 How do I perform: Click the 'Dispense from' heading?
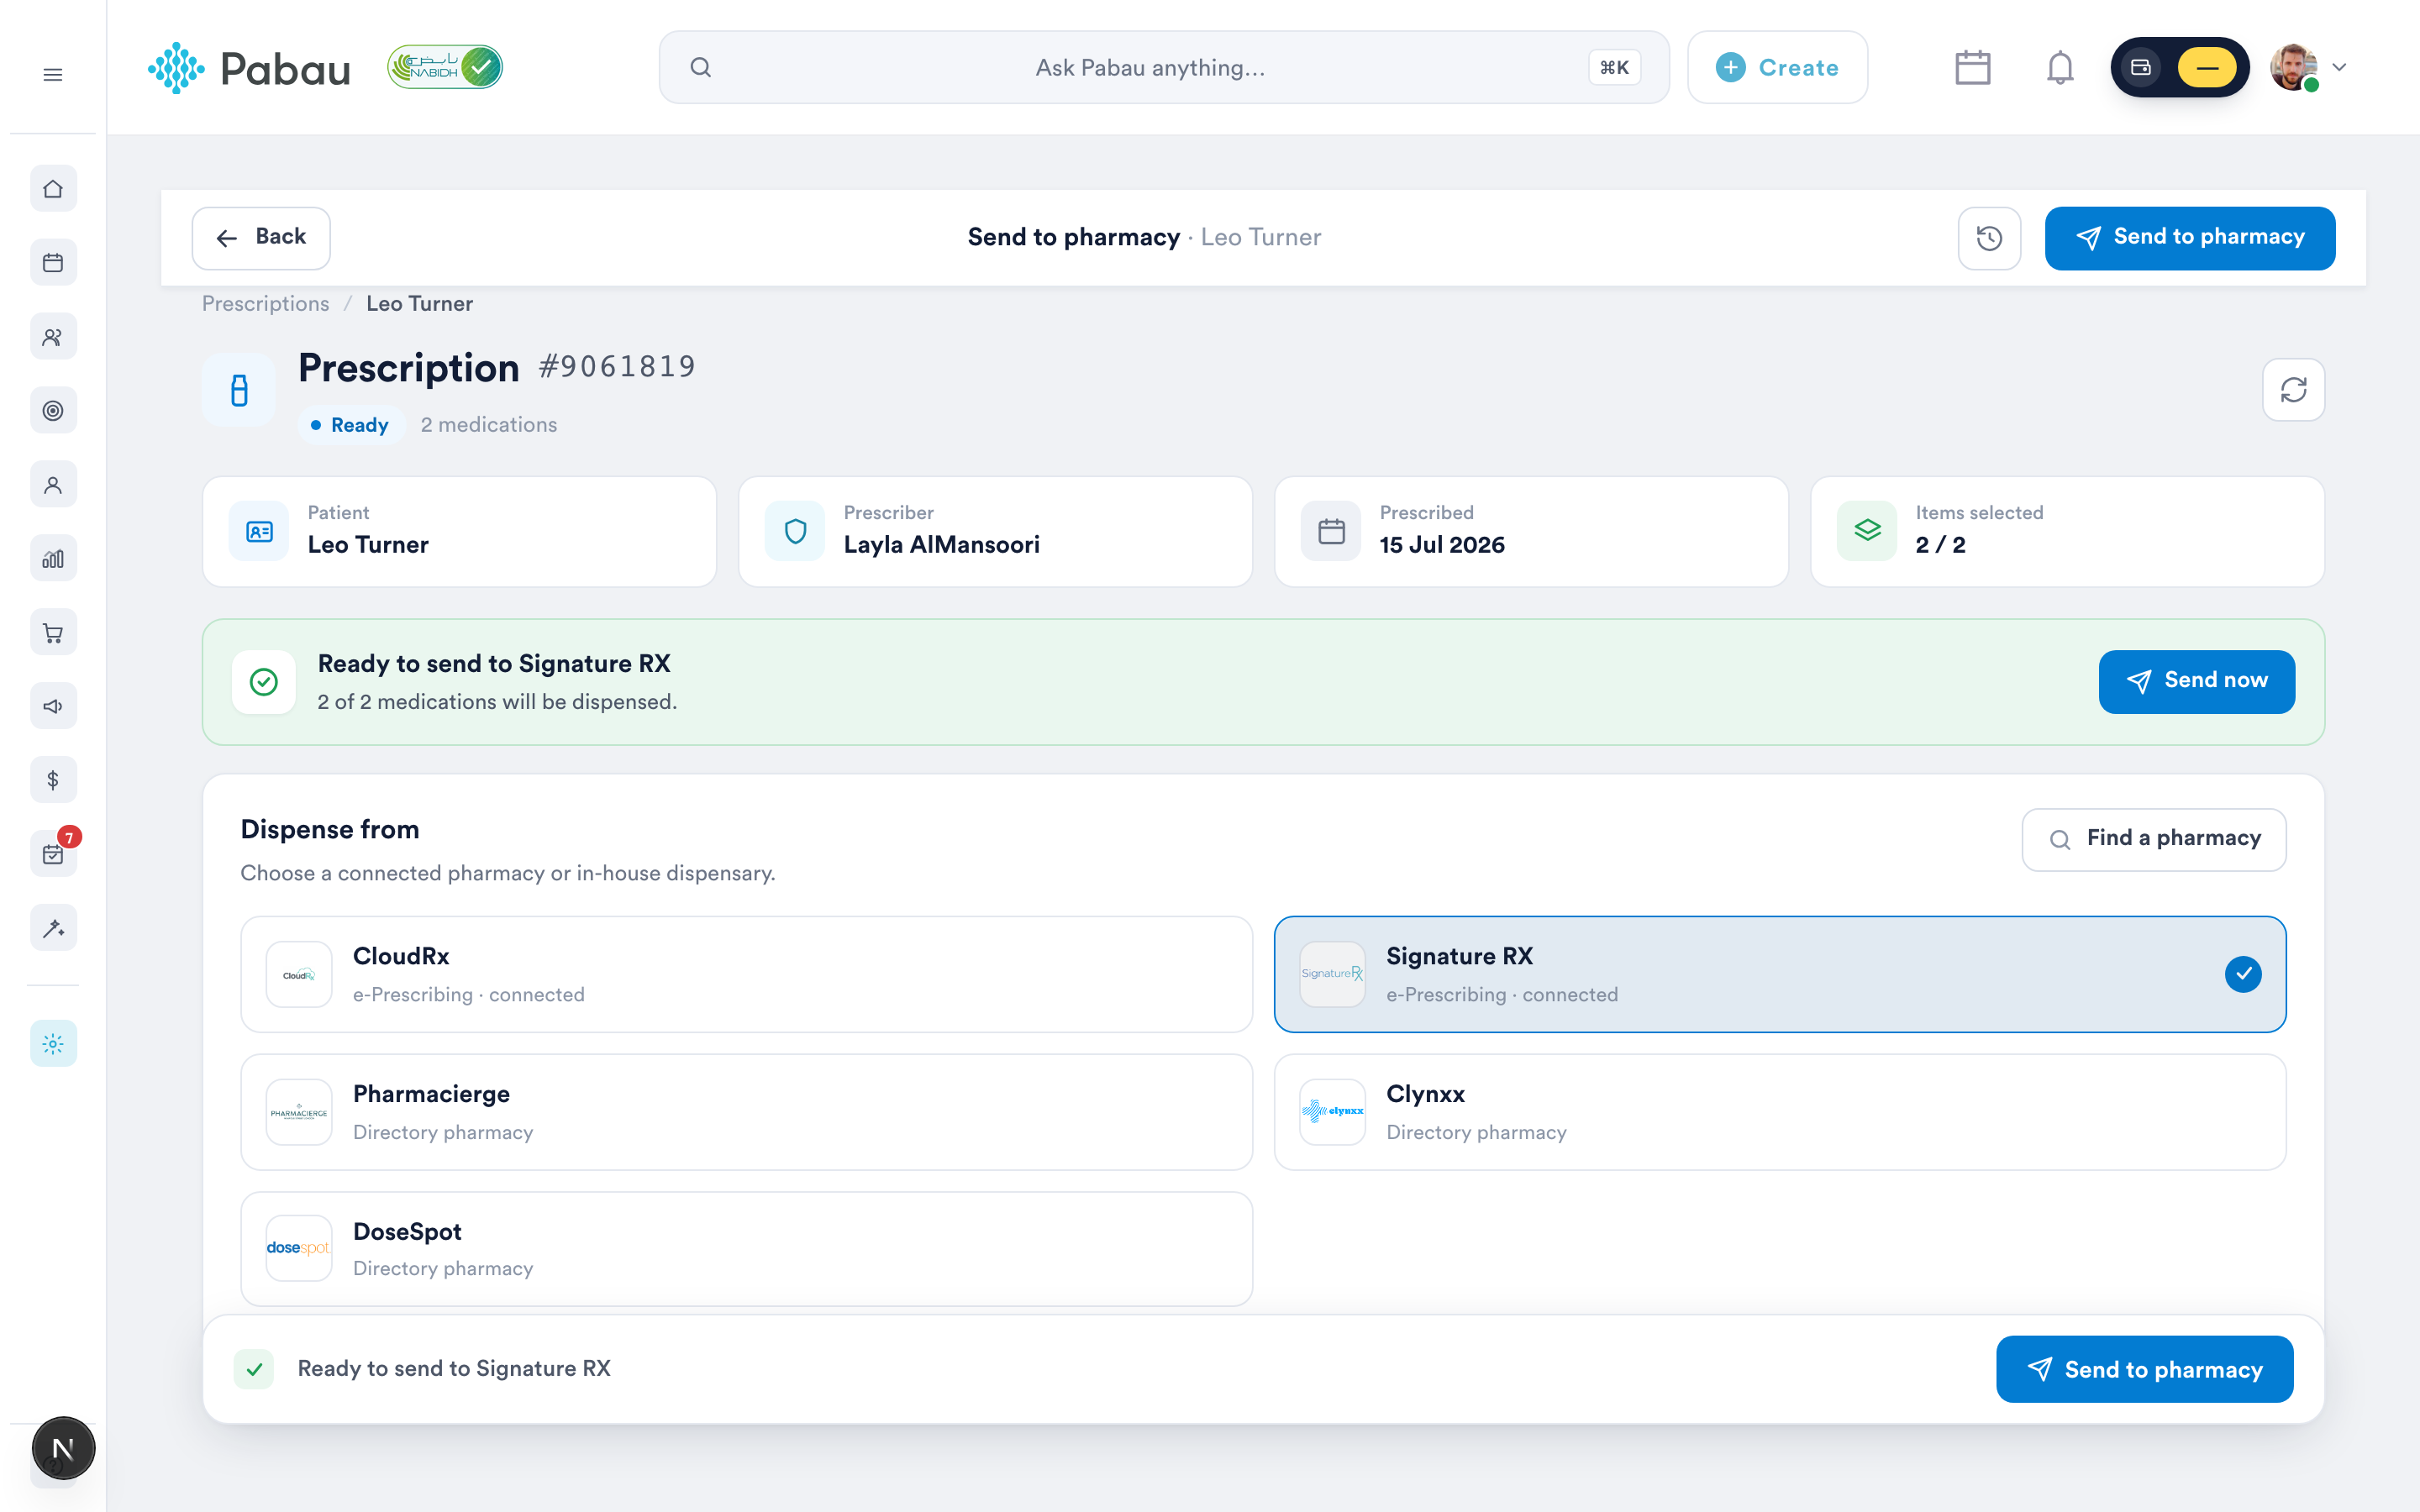click(x=329, y=830)
